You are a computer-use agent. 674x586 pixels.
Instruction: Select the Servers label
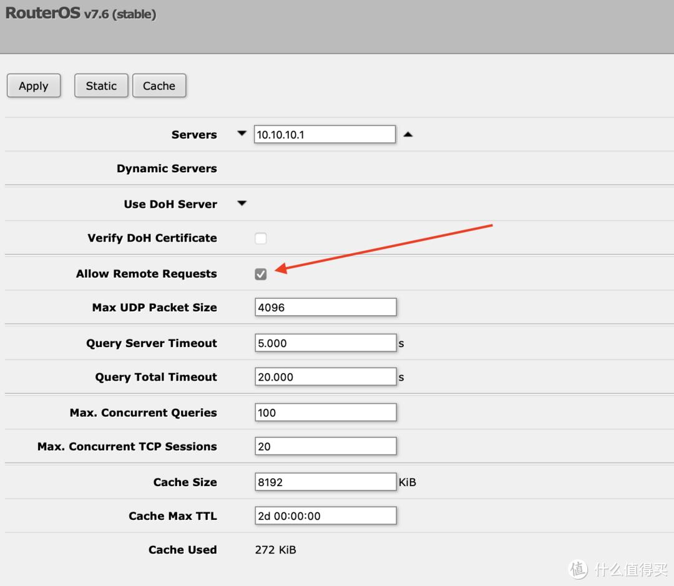(194, 135)
